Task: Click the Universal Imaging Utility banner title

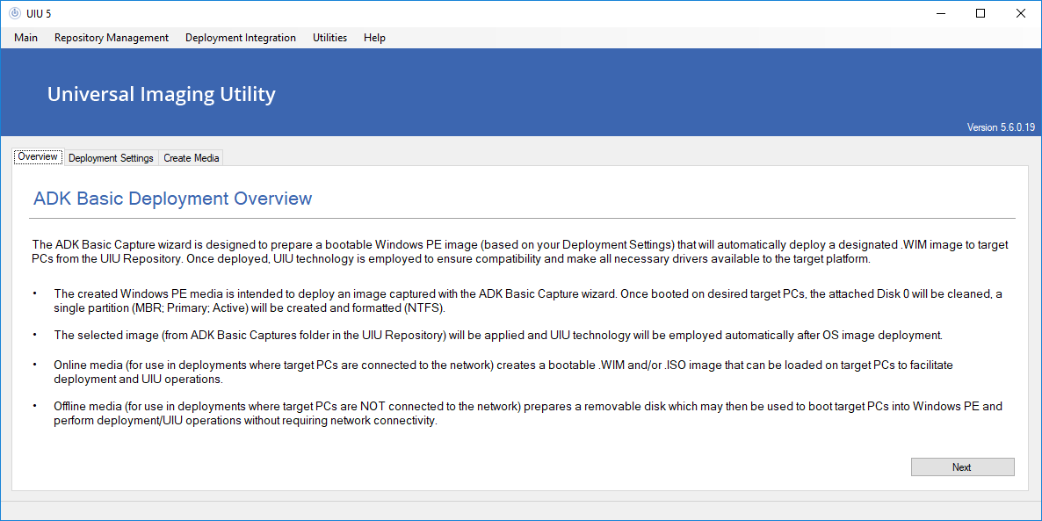Action: [161, 94]
